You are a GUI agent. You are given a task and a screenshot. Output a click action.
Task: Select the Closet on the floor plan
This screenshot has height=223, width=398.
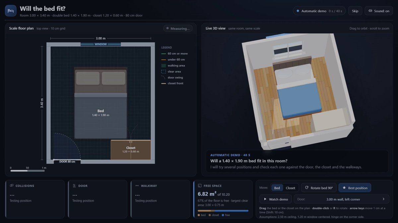(x=131, y=150)
